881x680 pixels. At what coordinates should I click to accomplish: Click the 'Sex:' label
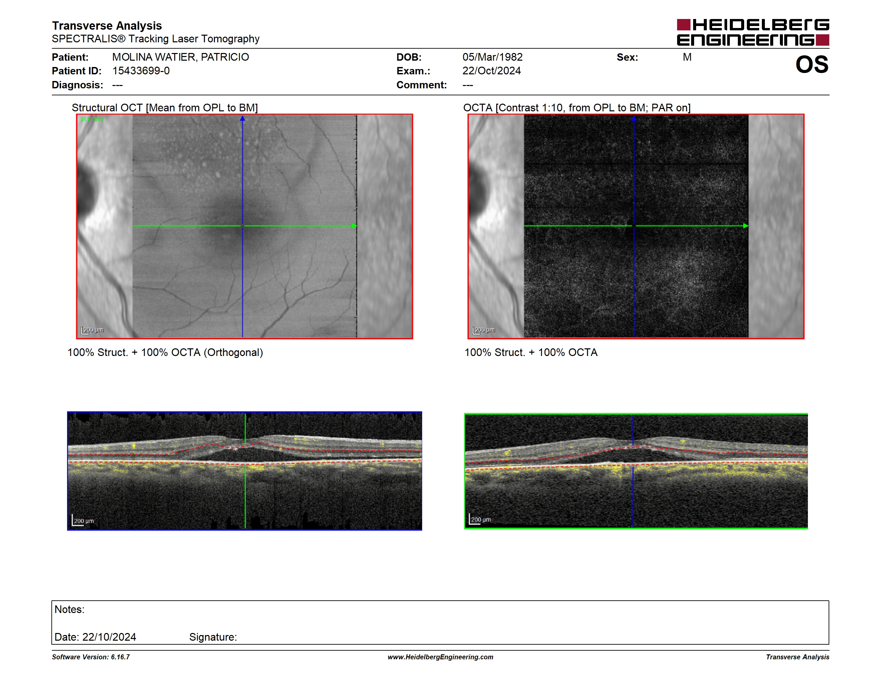pyautogui.click(x=627, y=57)
